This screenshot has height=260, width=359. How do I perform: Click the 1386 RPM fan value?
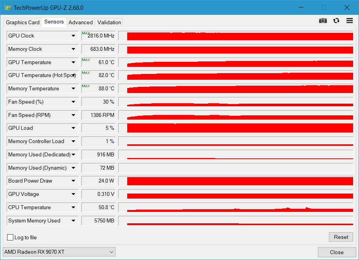click(99, 115)
